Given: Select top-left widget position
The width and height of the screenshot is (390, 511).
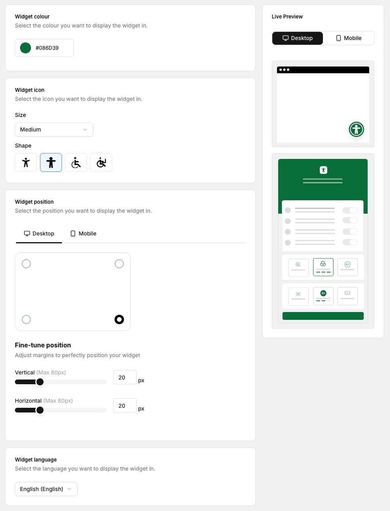Looking at the screenshot, I should [26, 264].
